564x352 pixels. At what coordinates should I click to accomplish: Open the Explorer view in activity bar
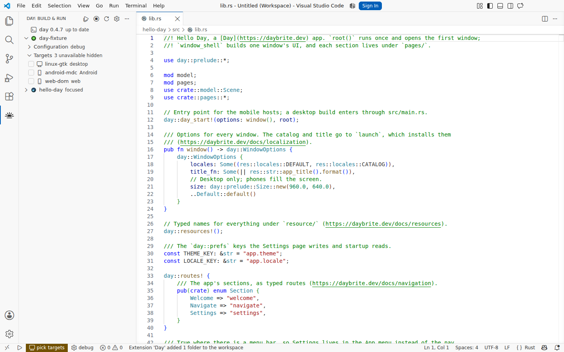point(9,21)
